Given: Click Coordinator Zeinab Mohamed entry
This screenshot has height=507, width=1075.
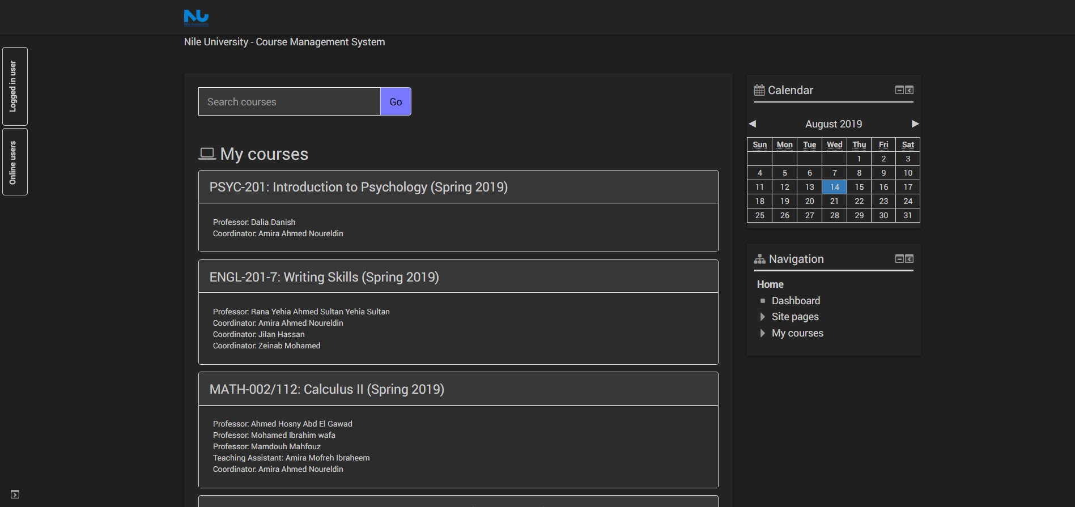Looking at the screenshot, I should tap(266, 346).
